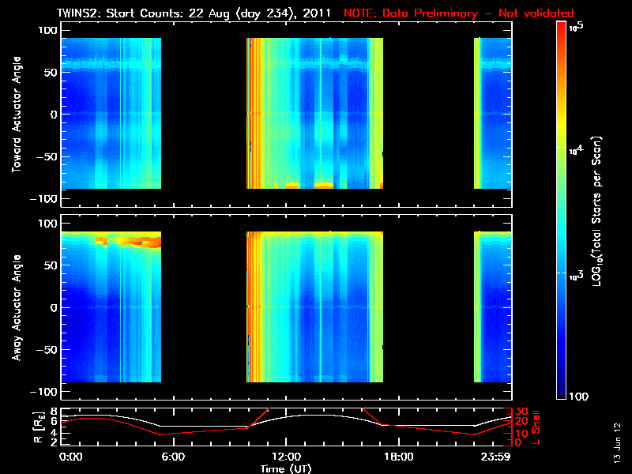Click the "-50" tick of the Away Actuator panel
This screenshot has width=632, height=474.
coord(47,349)
